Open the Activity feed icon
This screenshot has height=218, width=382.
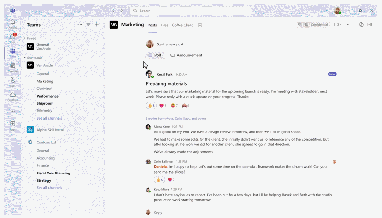tap(13, 24)
